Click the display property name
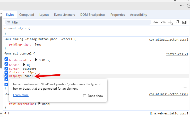The image size is (190, 117). [15, 76]
